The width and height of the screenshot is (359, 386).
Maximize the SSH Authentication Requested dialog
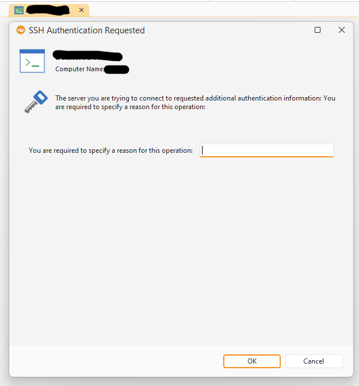(318, 30)
